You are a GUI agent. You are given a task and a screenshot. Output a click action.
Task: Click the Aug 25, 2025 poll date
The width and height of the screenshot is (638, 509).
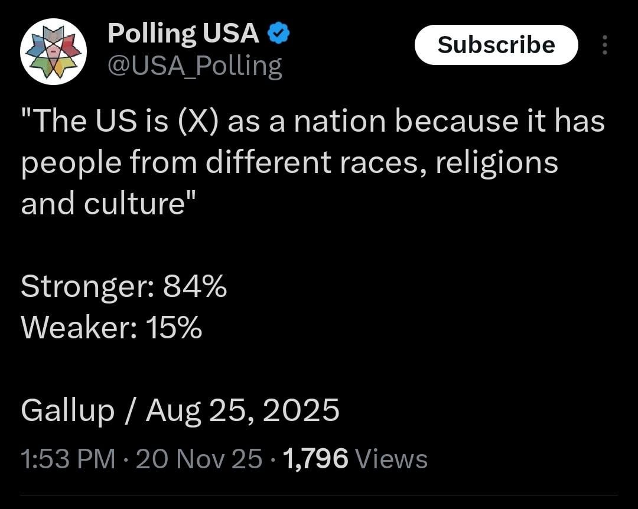coord(242,410)
